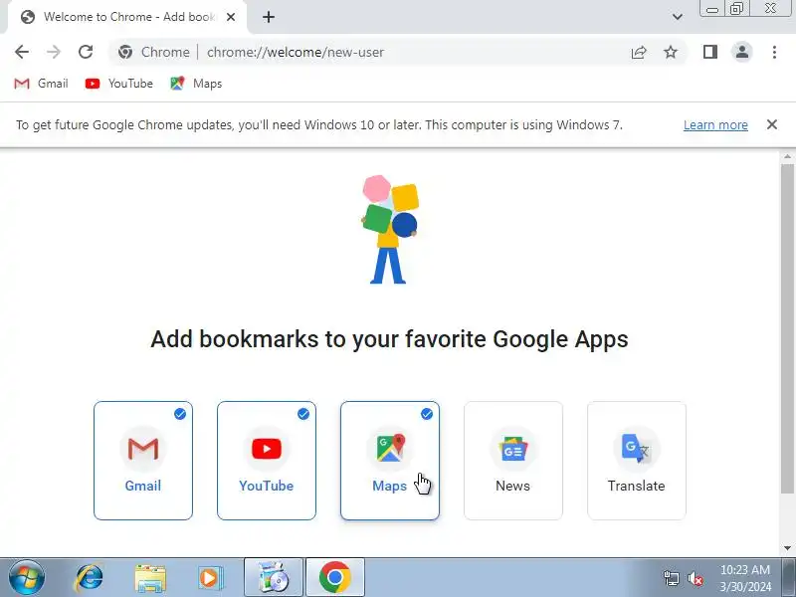The width and height of the screenshot is (796, 597).
Task: Go back to the previous page
Action: 22,52
